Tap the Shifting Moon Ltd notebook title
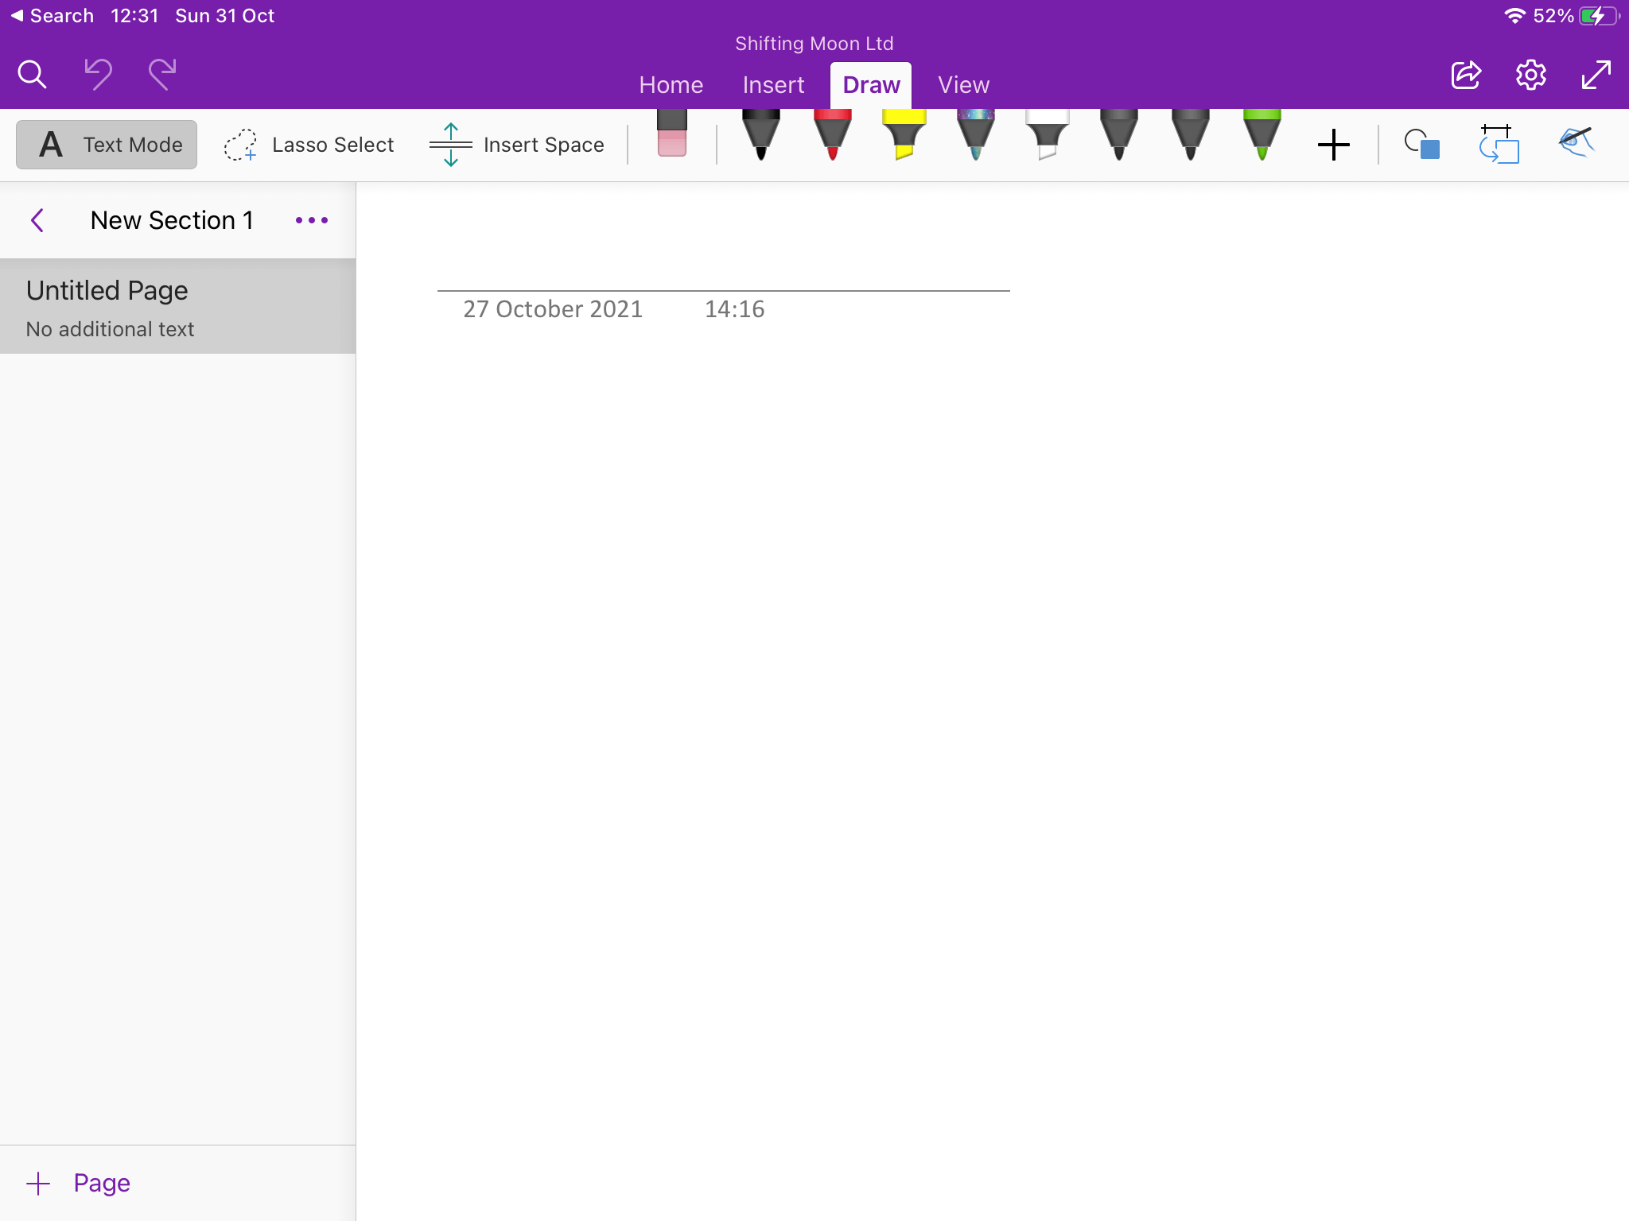Image resolution: width=1629 pixels, height=1221 pixels. click(x=814, y=44)
